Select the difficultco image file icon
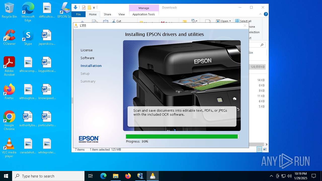The height and width of the screenshot is (181, 322). (x=47, y=10)
